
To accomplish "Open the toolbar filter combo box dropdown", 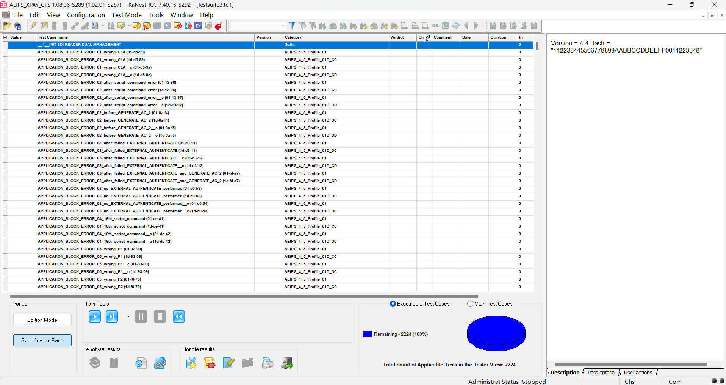I will tap(283, 26).
